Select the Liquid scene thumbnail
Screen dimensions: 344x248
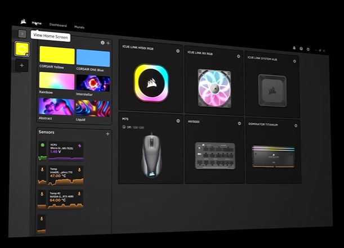[93, 108]
